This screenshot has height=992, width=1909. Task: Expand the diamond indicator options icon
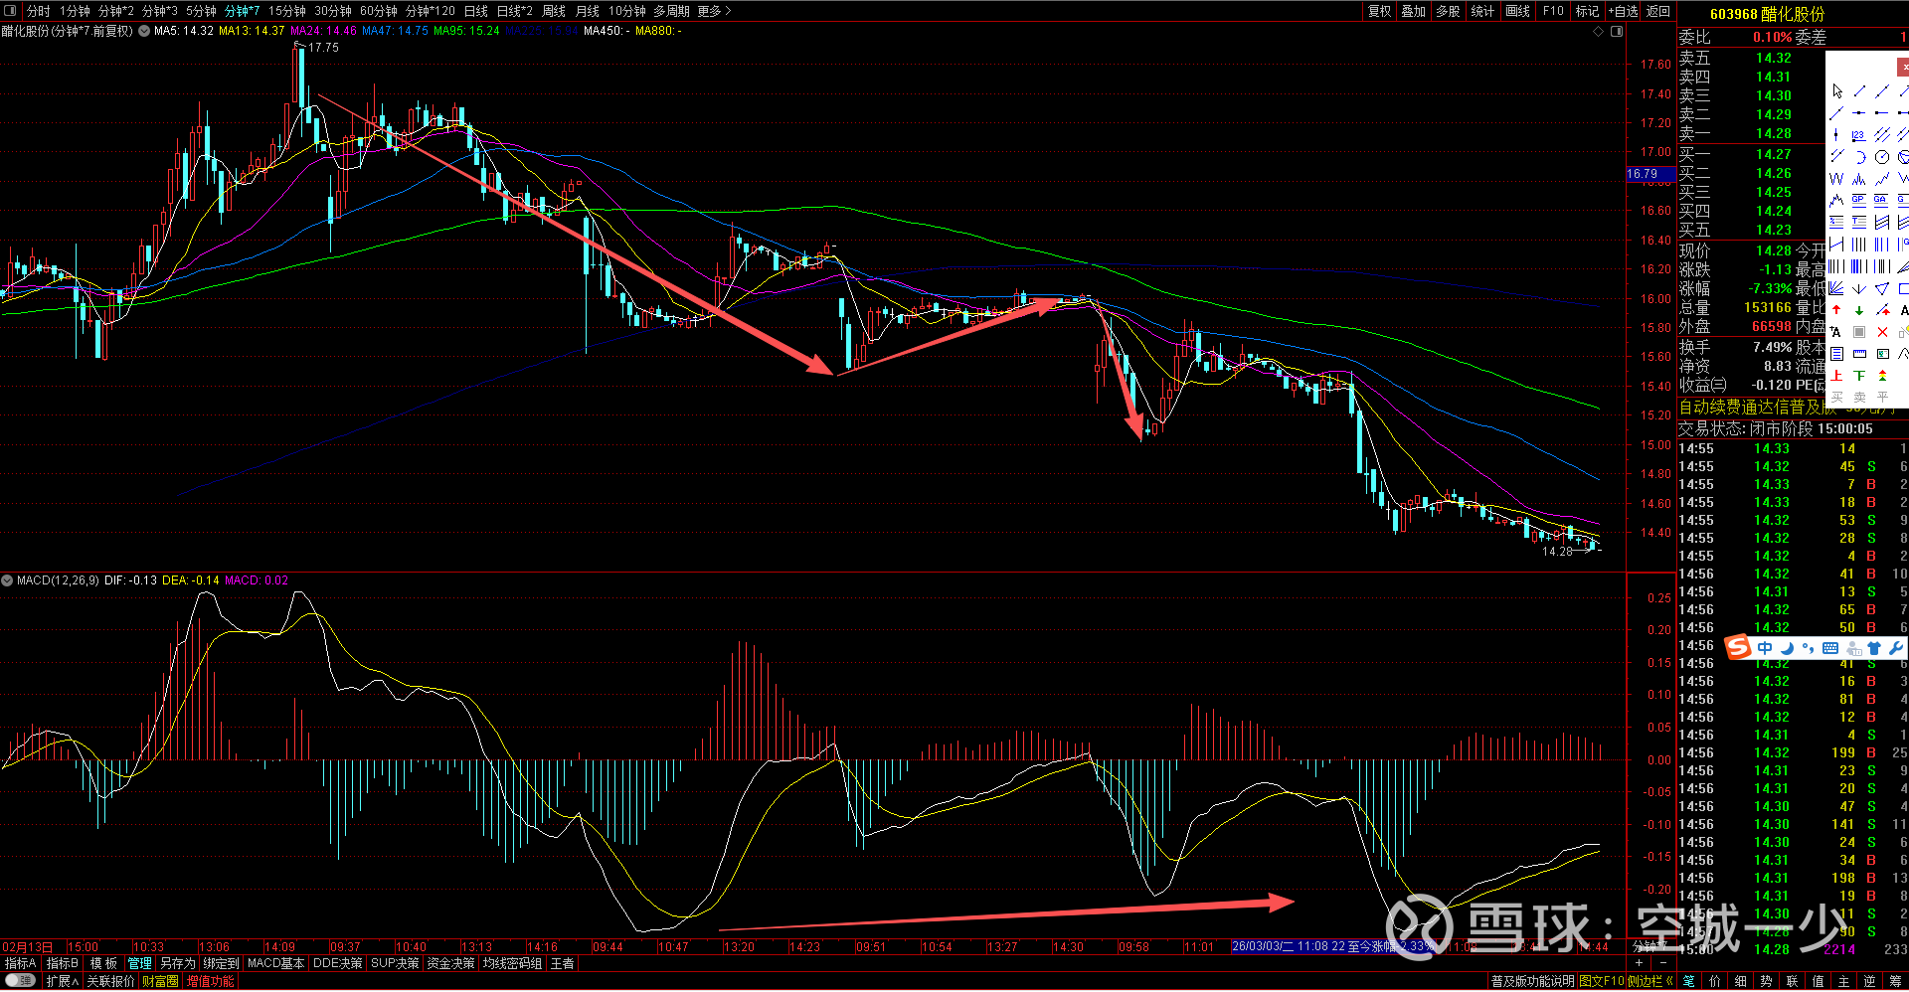point(1599,32)
